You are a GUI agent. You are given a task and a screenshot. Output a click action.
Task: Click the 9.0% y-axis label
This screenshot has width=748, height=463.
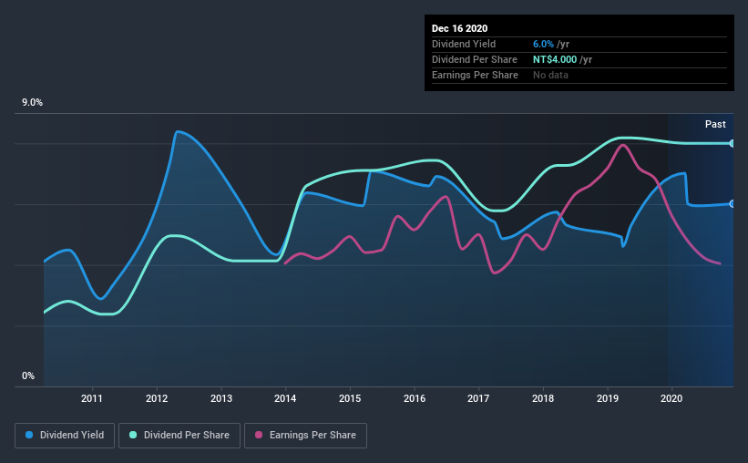32,103
